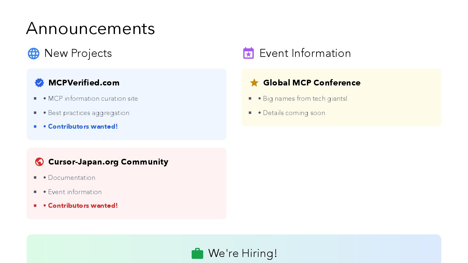Click the blue verified badge icon
Viewport: 468px width, 263px height.
point(39,83)
